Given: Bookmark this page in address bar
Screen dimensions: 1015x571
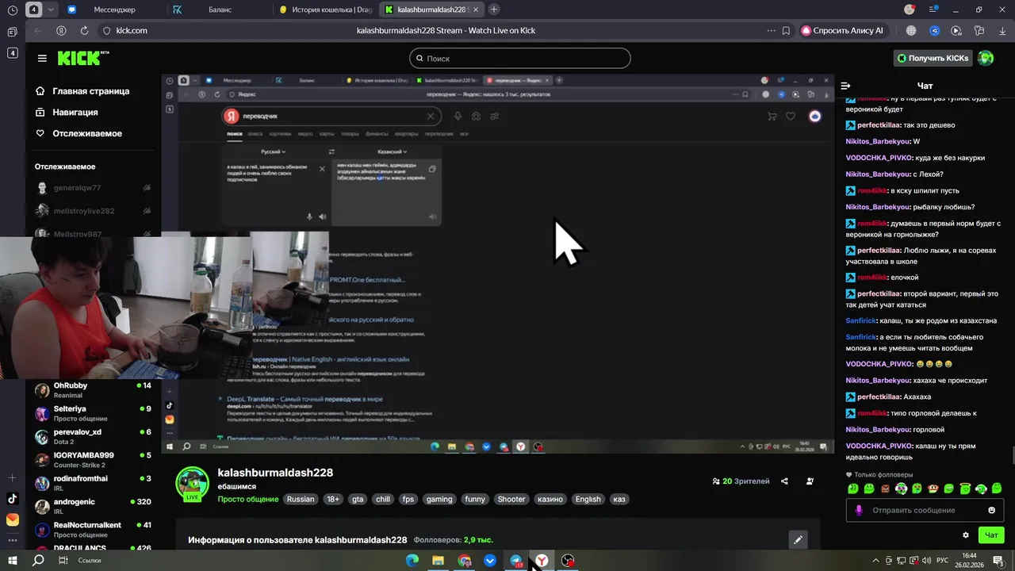Looking at the screenshot, I should (x=786, y=30).
